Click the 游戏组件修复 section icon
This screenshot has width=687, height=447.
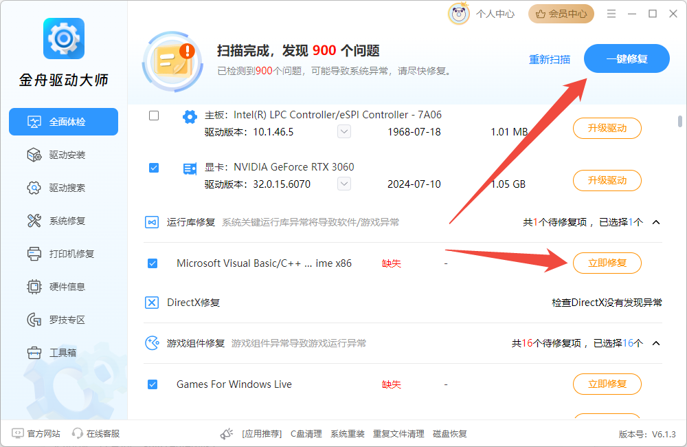(x=152, y=343)
